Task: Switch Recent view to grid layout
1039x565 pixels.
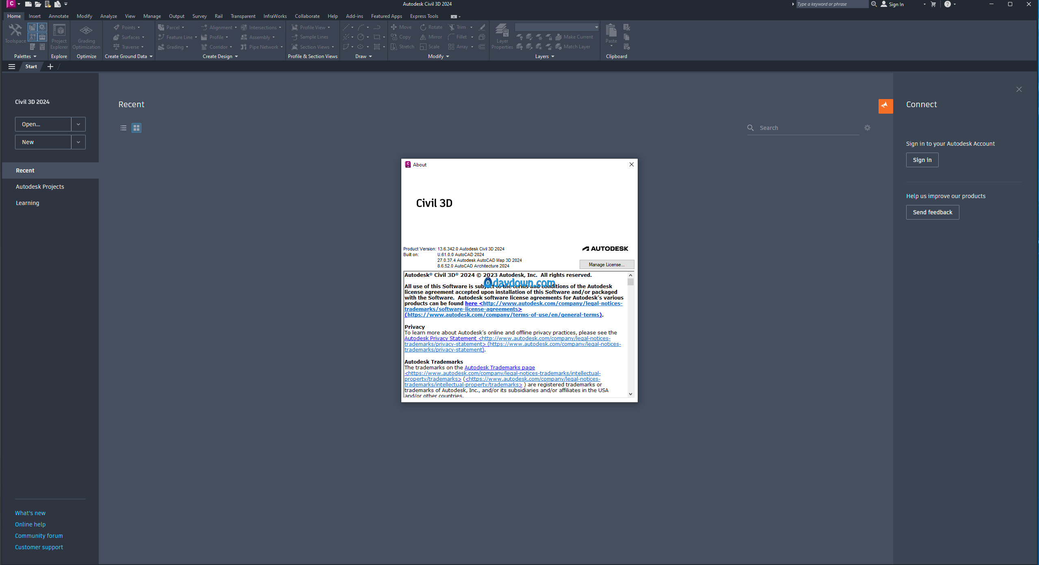Action: pos(136,128)
